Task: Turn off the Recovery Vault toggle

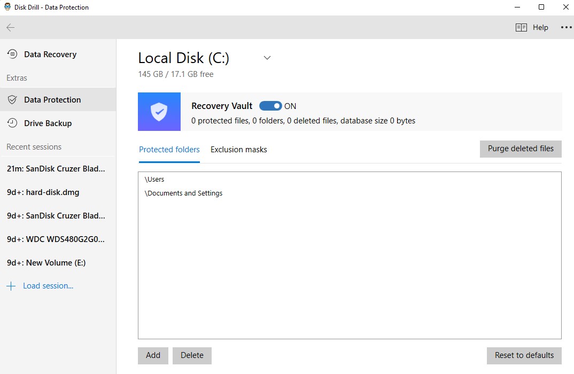Action: tap(270, 106)
